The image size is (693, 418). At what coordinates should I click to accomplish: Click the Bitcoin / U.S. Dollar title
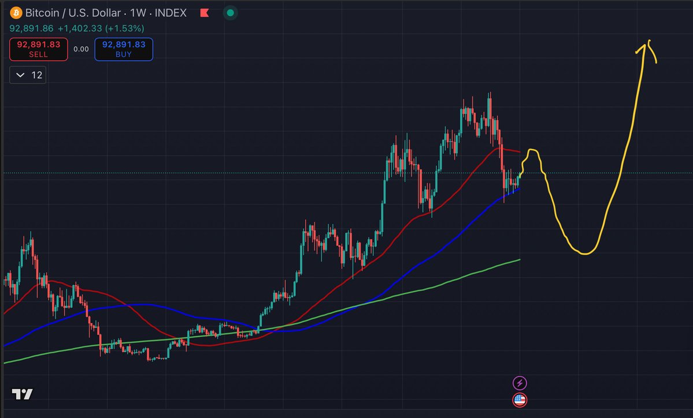point(73,13)
